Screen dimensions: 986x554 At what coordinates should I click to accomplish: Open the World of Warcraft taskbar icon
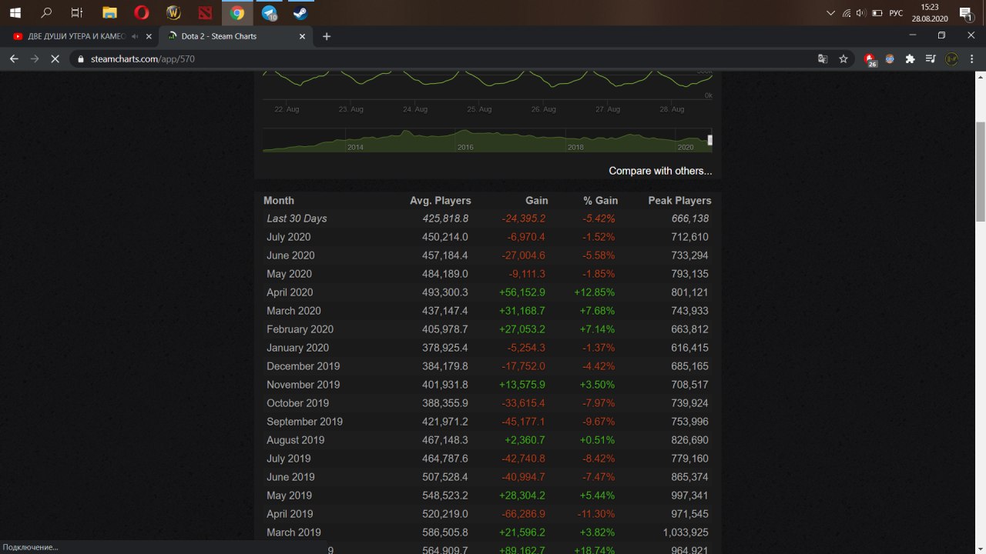[x=173, y=12]
